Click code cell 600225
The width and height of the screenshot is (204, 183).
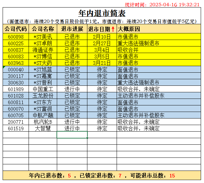[x=16, y=43]
